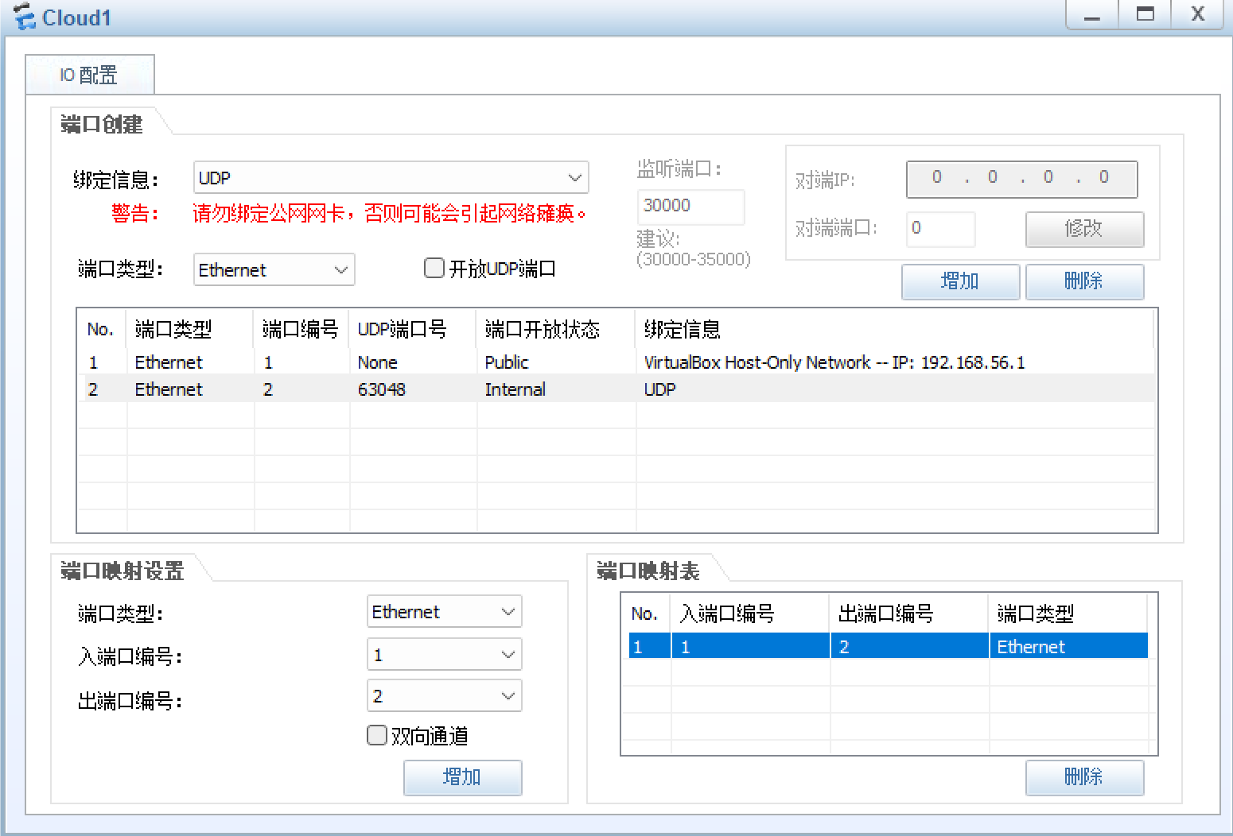Viewport: 1233px width, 836px height.
Task: Open the 入端口编号 dropdown
Action: (x=444, y=655)
